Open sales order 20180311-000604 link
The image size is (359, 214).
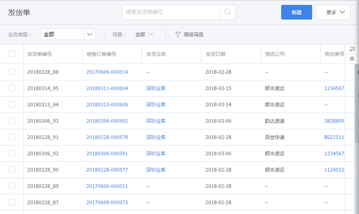[x=107, y=88]
